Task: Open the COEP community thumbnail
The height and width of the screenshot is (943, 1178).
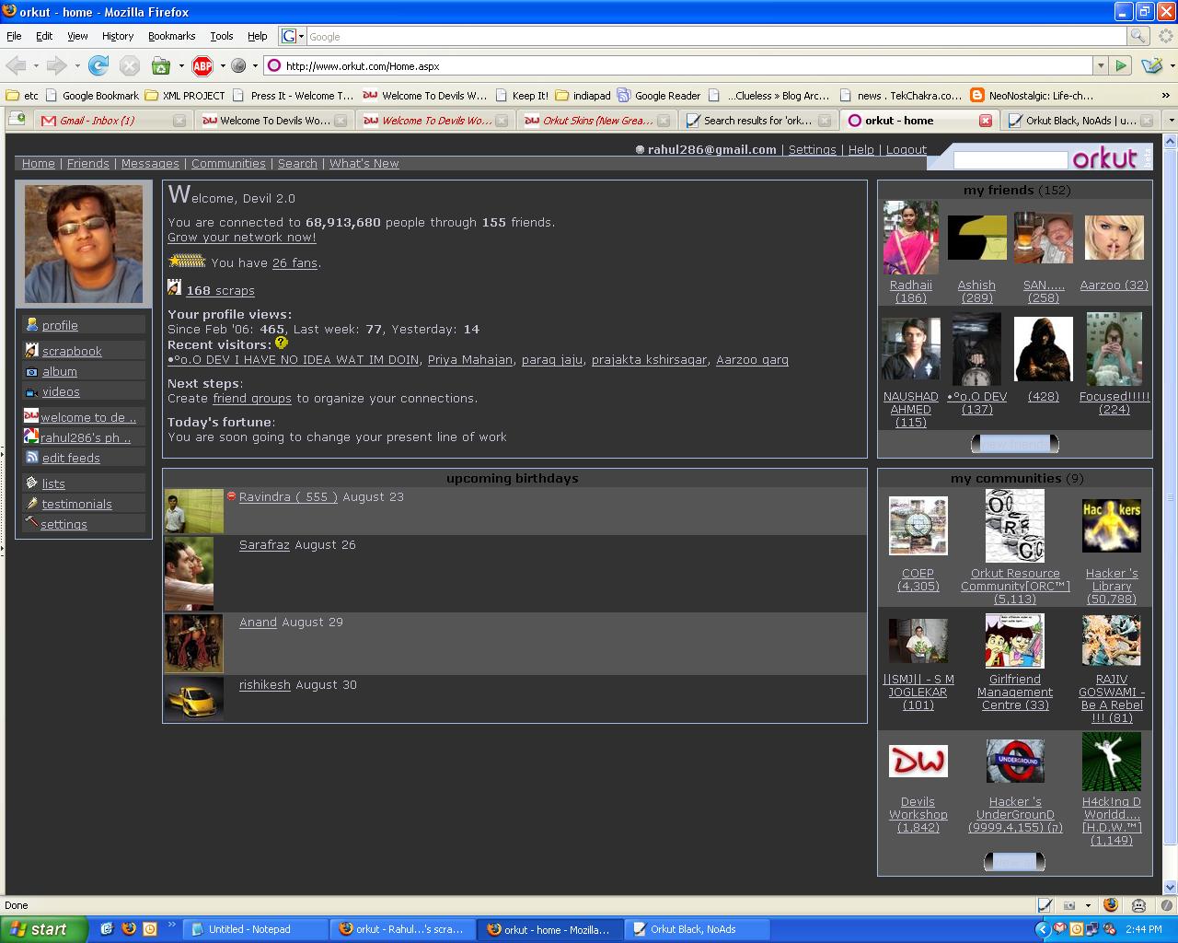Action: tap(918, 526)
